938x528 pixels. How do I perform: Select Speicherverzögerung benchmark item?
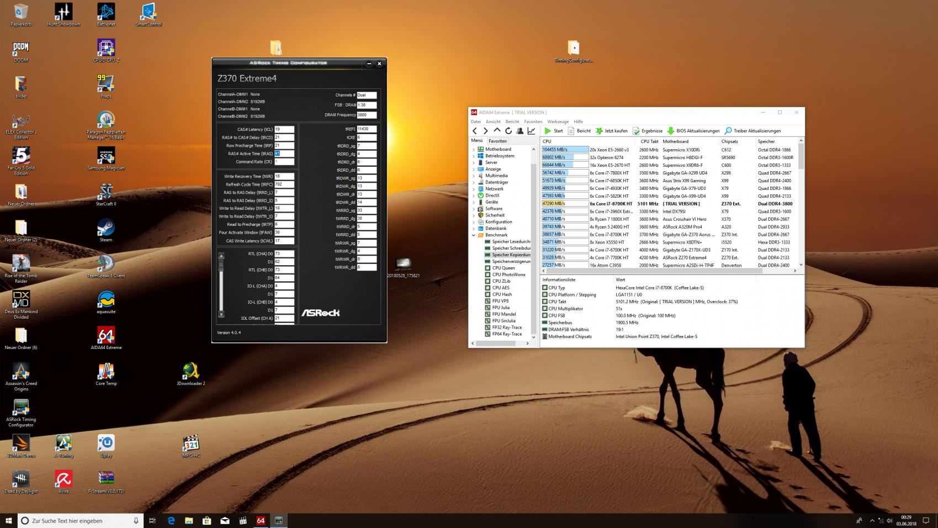pyautogui.click(x=507, y=261)
